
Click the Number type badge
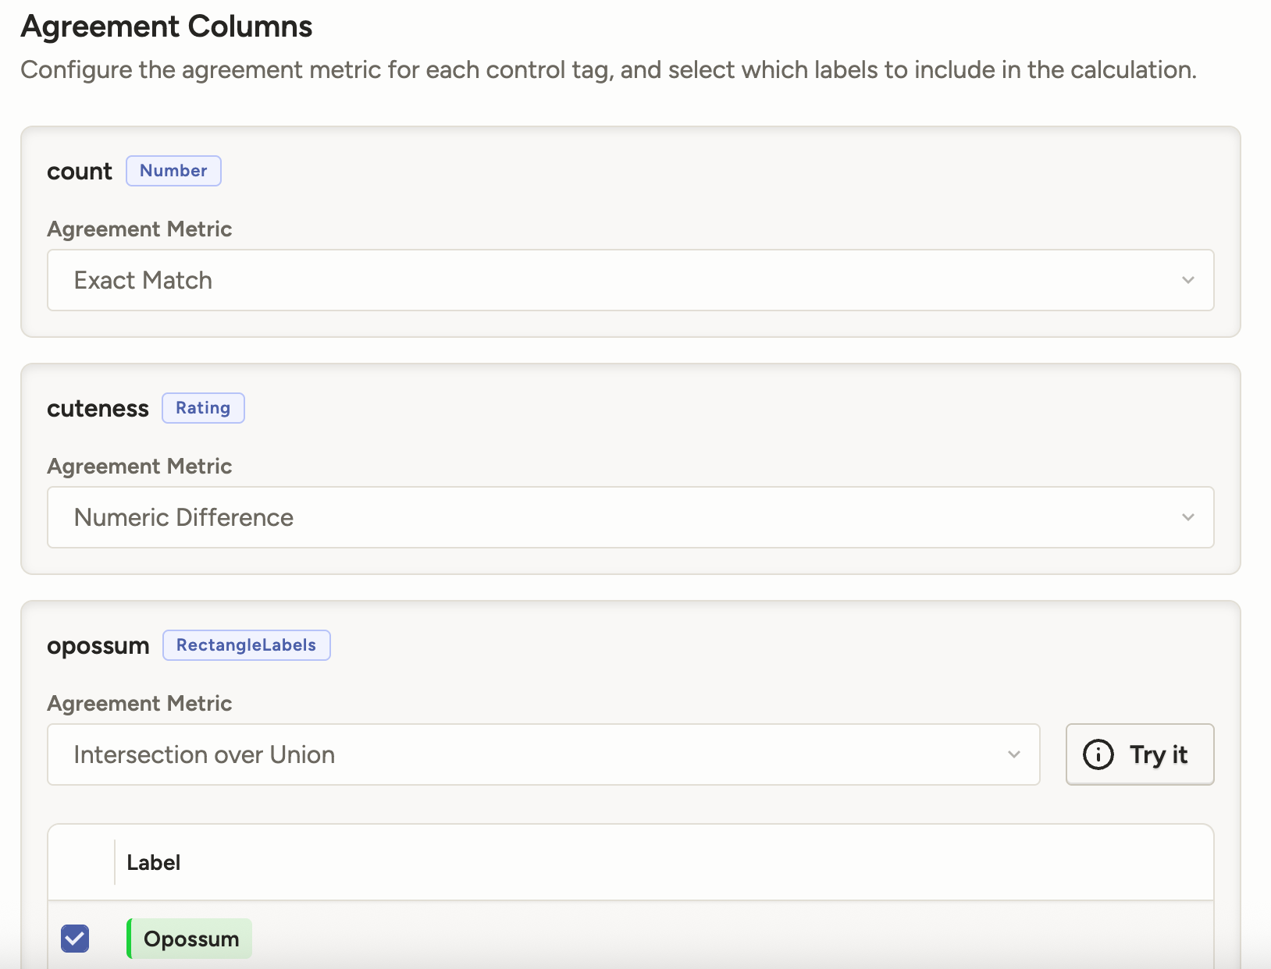click(173, 171)
